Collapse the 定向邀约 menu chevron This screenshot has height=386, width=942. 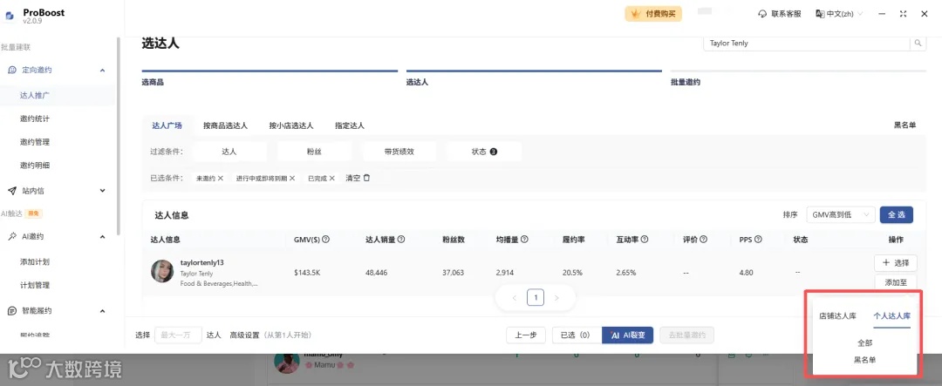102,71
